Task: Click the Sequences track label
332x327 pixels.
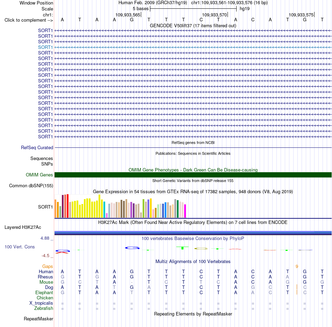Action: click(x=42, y=158)
